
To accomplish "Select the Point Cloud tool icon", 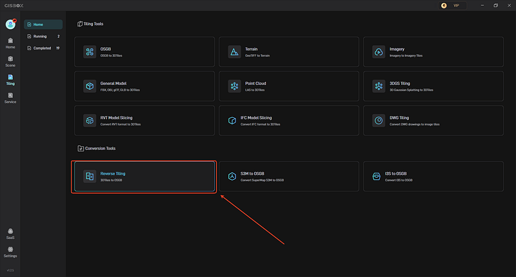I will [234, 86].
